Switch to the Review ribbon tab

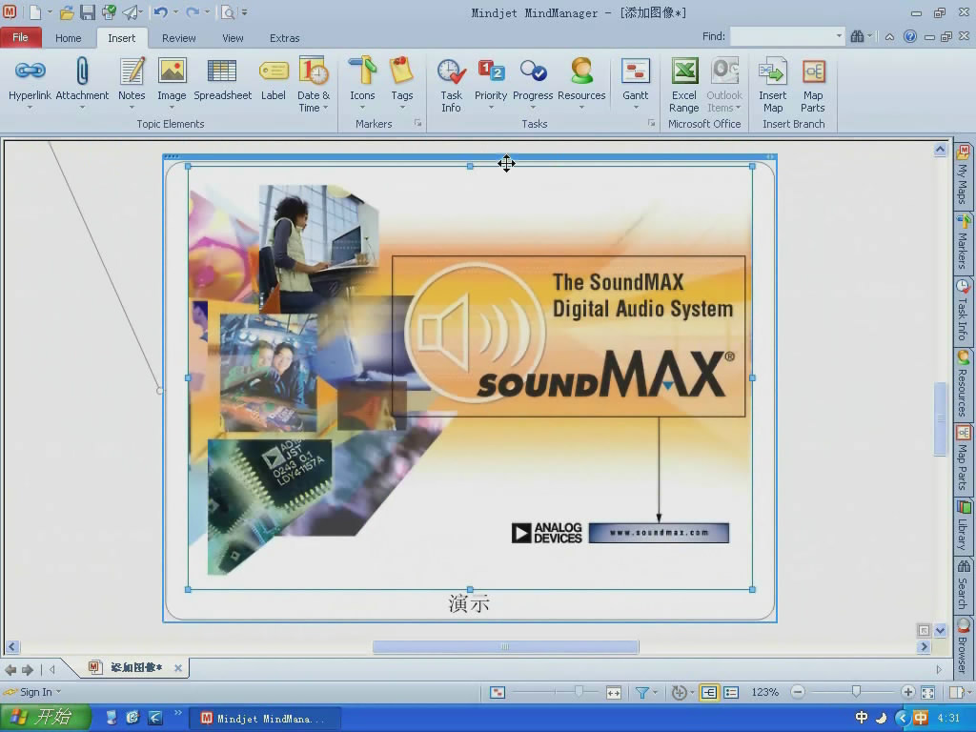(178, 38)
